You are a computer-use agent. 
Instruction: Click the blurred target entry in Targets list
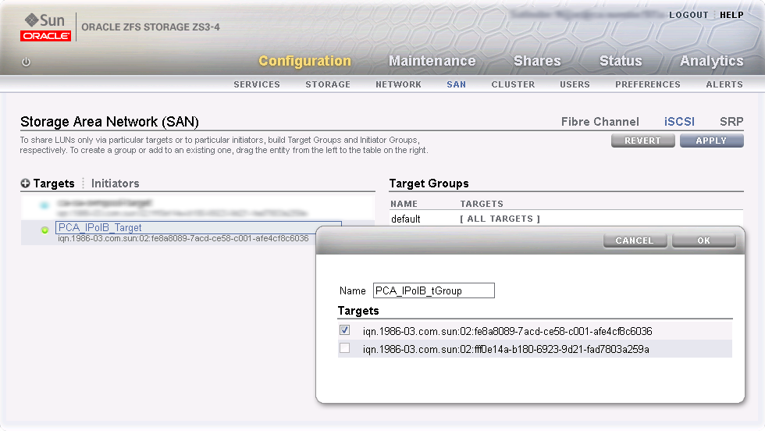(197, 208)
